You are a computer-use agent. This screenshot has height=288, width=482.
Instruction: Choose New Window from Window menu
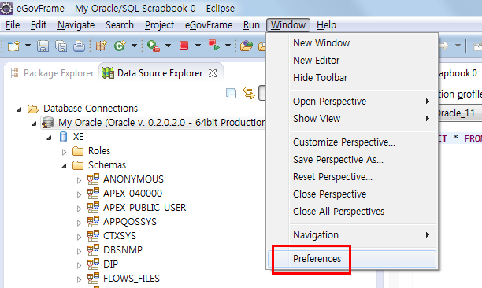(x=352, y=43)
